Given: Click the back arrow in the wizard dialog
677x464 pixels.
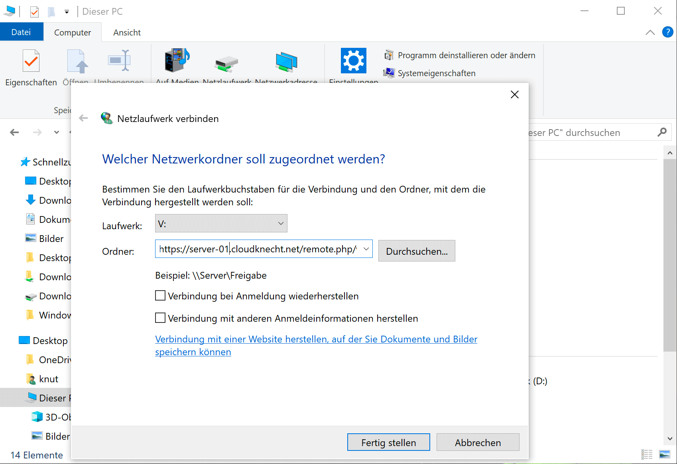Looking at the screenshot, I should [83, 118].
